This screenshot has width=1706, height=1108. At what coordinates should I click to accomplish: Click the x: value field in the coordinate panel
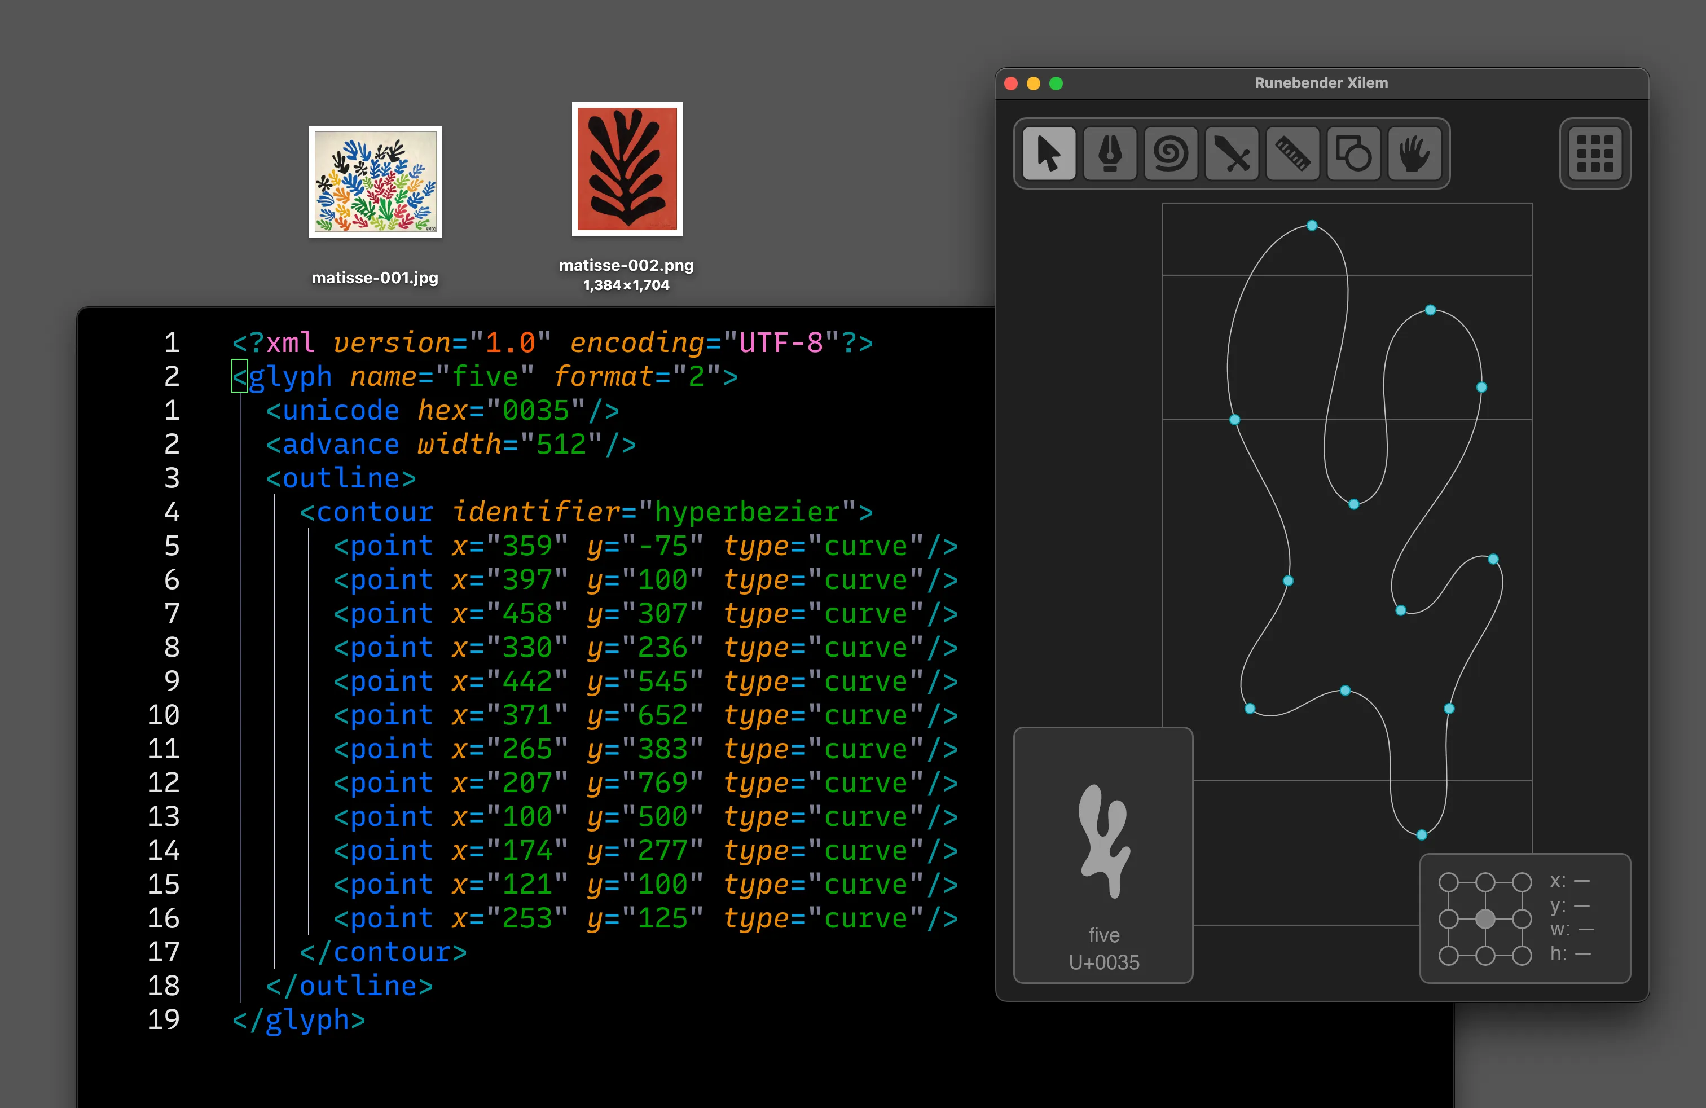click(x=1570, y=881)
